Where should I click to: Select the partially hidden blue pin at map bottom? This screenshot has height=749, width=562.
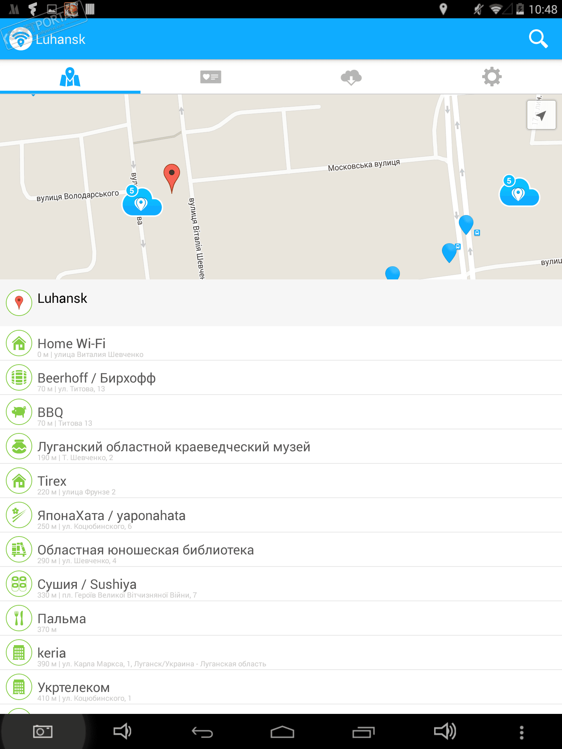(x=393, y=273)
